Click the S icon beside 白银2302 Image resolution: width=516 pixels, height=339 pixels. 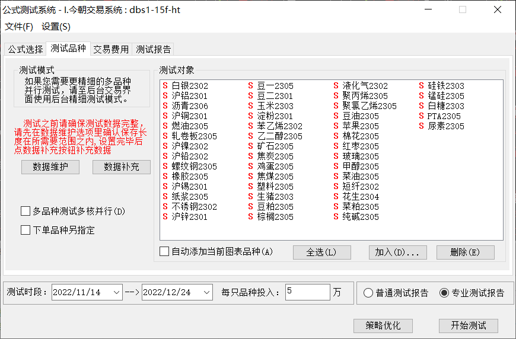(165, 86)
